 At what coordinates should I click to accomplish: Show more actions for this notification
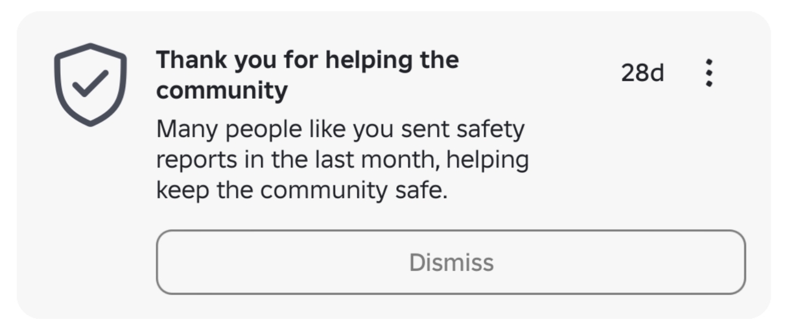(x=709, y=73)
